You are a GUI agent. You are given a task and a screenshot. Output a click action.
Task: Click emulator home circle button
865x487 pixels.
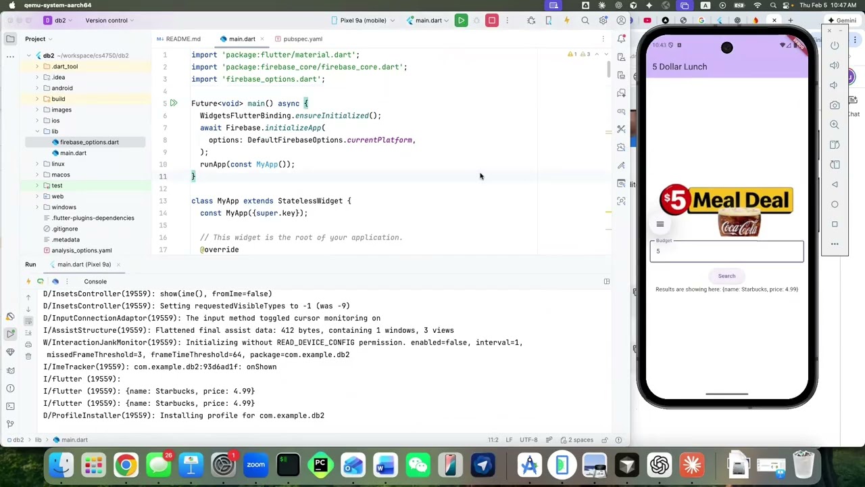click(835, 204)
